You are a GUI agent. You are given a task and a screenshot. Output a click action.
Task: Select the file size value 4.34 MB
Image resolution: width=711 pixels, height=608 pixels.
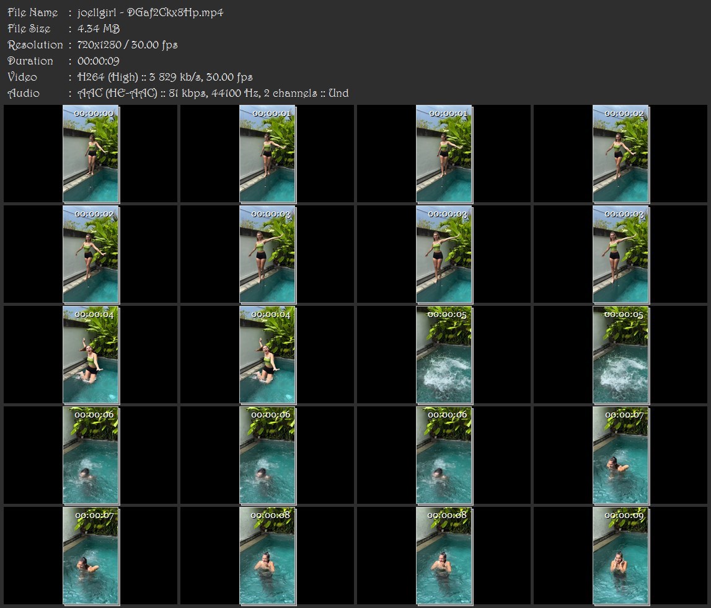click(x=99, y=29)
